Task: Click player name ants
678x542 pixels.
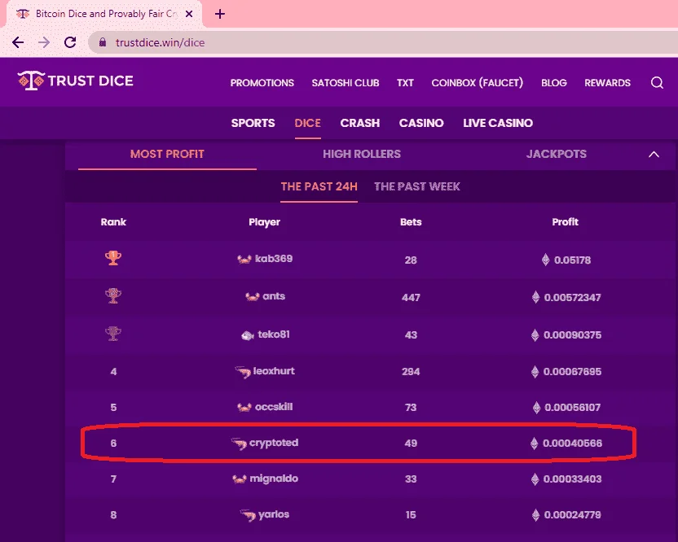Action: click(274, 296)
